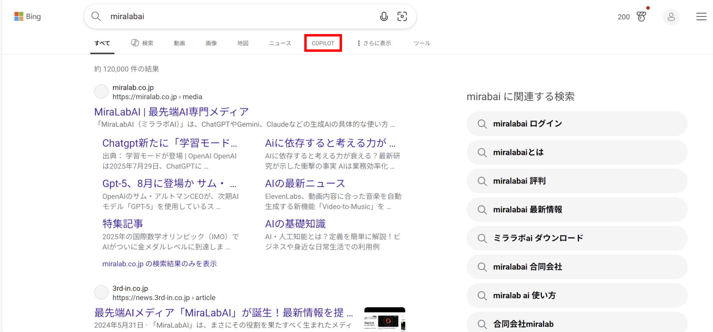Click magnifier icon beside miralab ai 使い方

[x=482, y=295]
